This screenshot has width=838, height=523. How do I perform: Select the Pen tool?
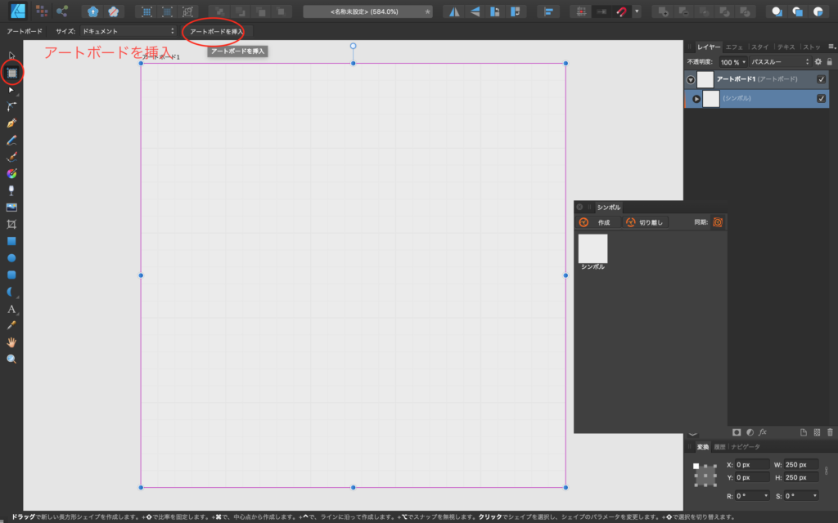coord(11,123)
